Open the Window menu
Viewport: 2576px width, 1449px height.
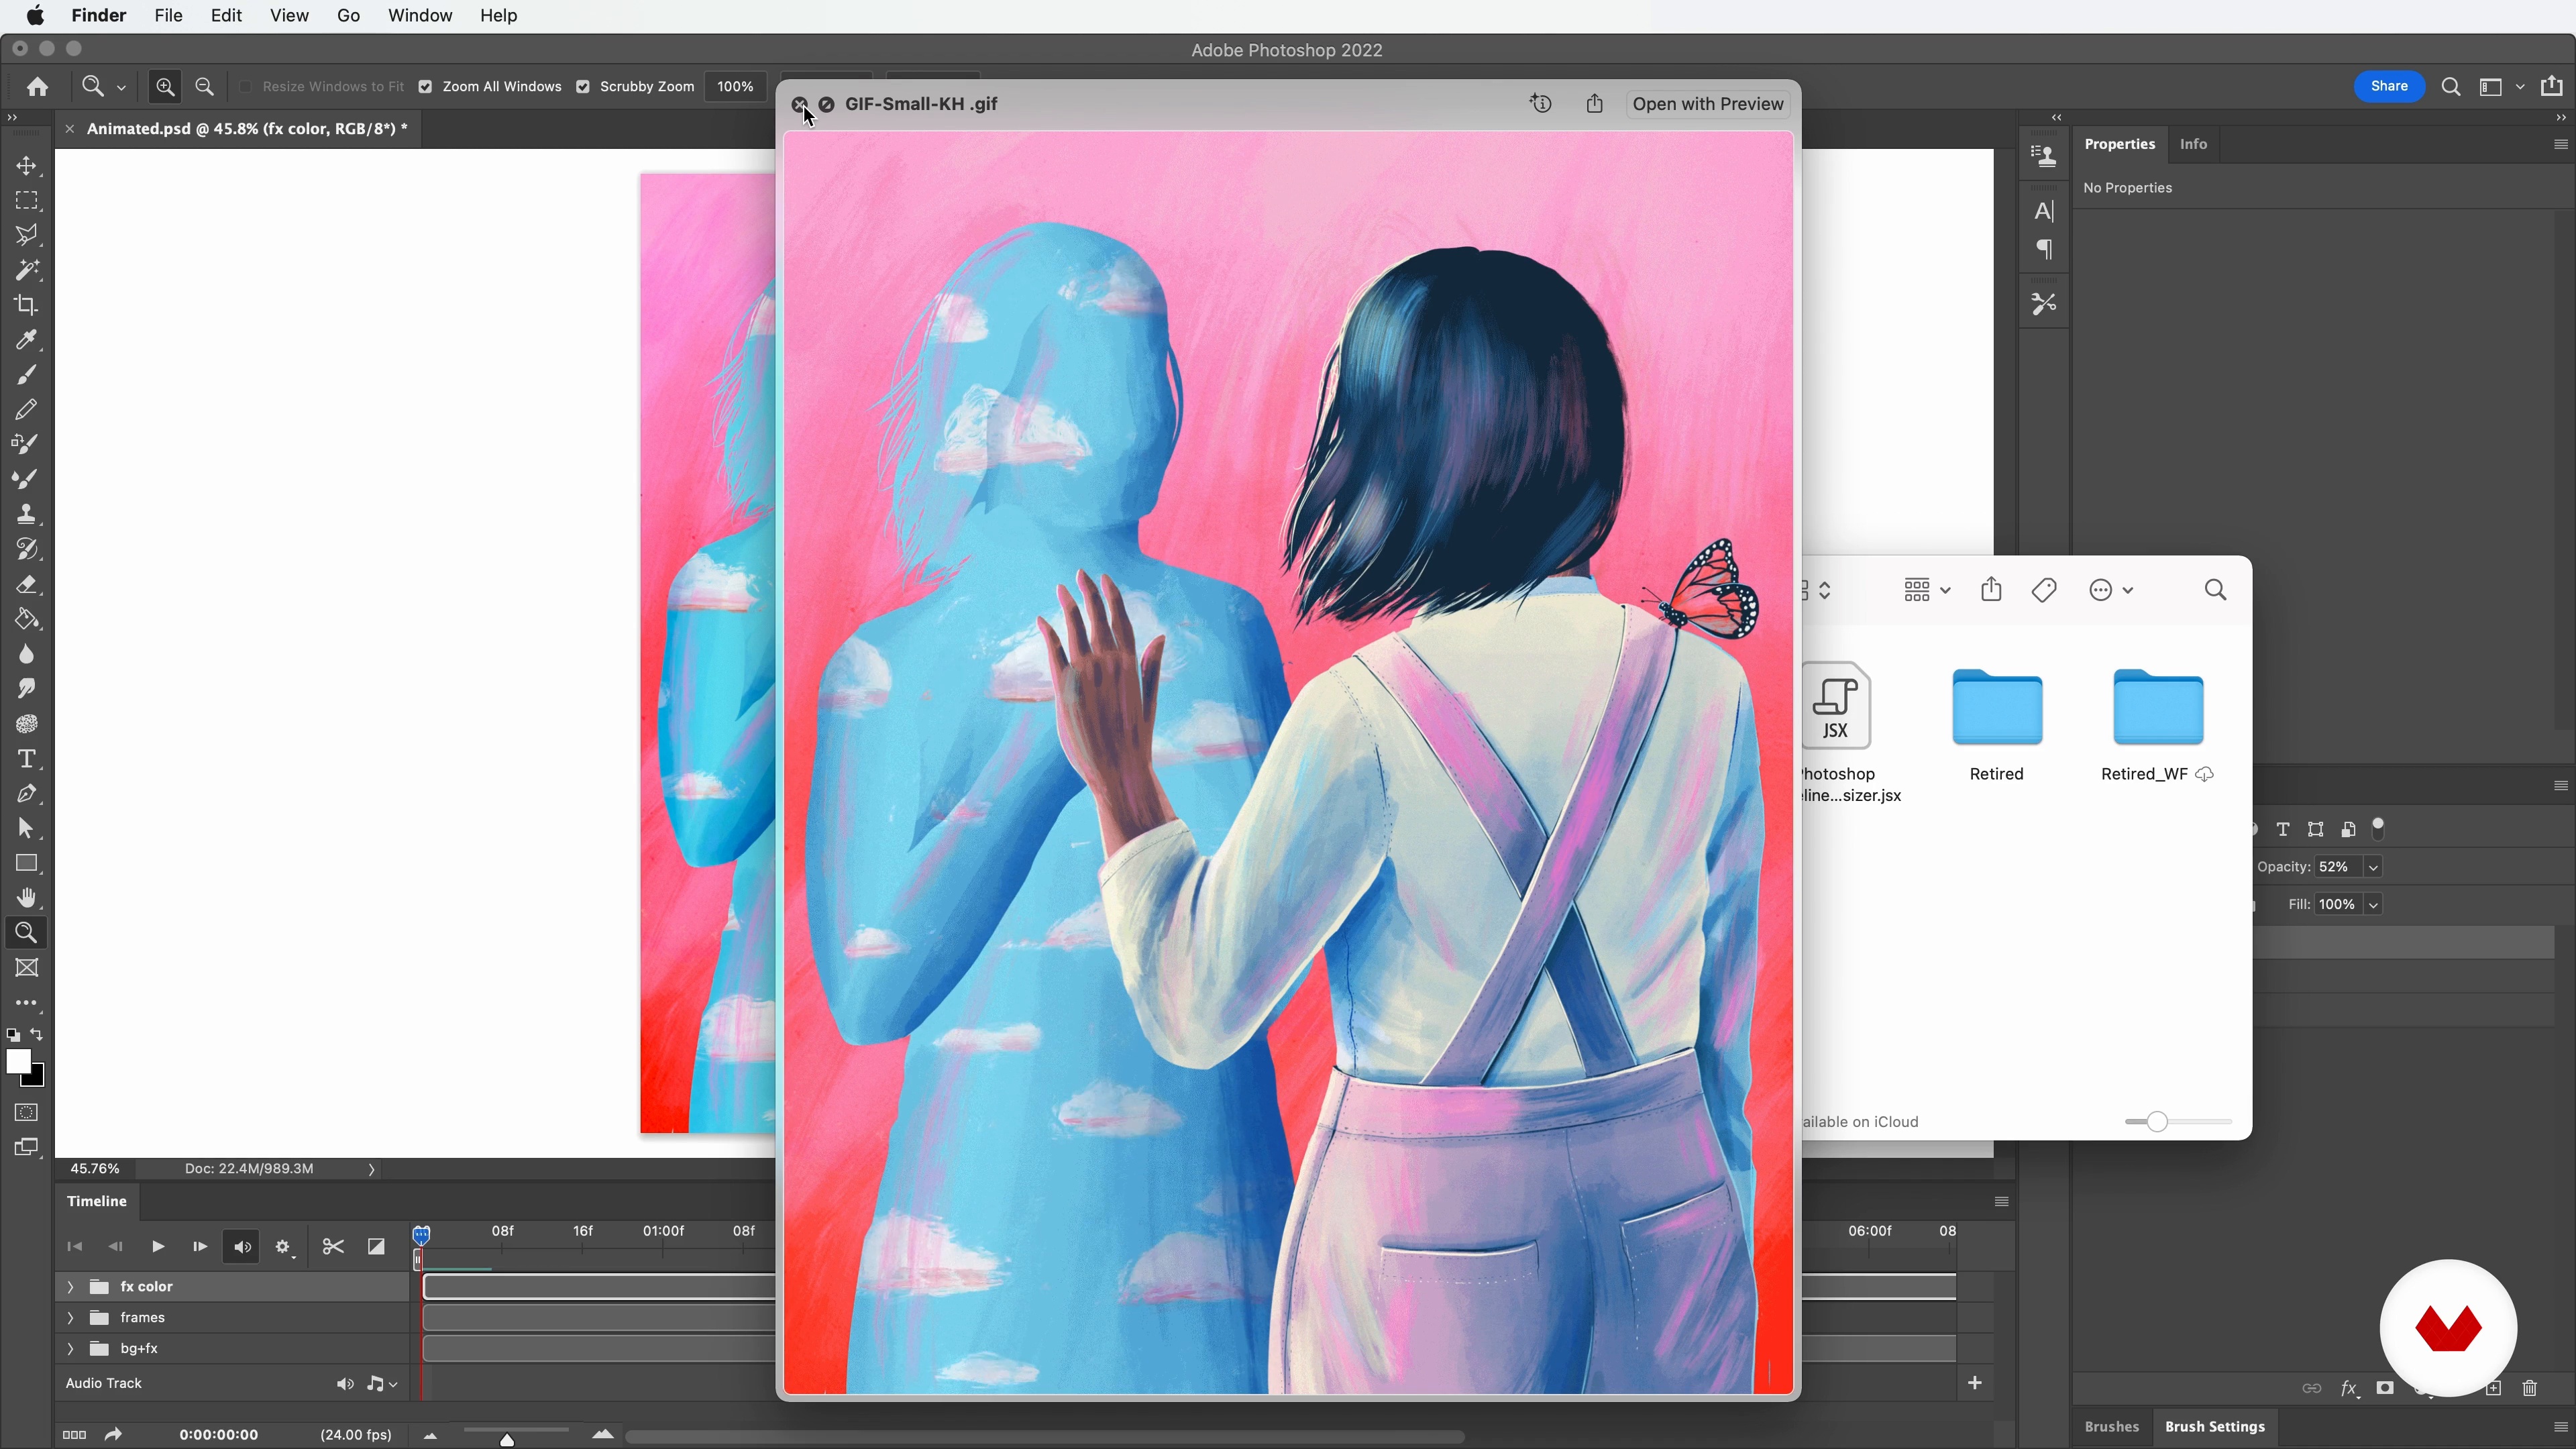pyautogui.click(x=420, y=15)
